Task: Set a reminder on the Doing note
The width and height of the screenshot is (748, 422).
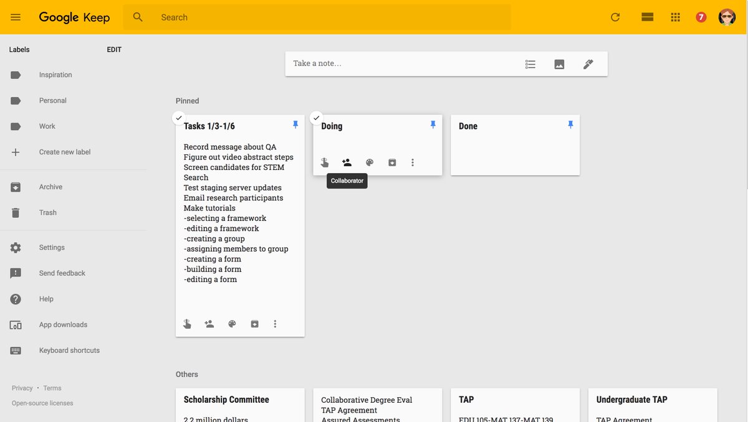Action: point(325,162)
